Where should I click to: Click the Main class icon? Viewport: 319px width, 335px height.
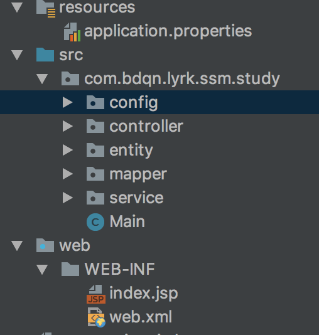point(95,222)
